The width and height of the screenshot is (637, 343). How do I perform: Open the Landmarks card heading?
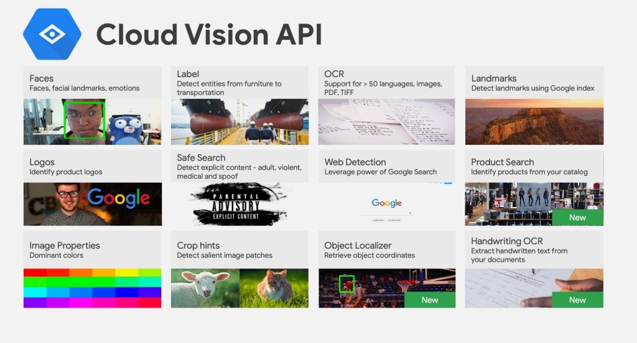click(494, 78)
